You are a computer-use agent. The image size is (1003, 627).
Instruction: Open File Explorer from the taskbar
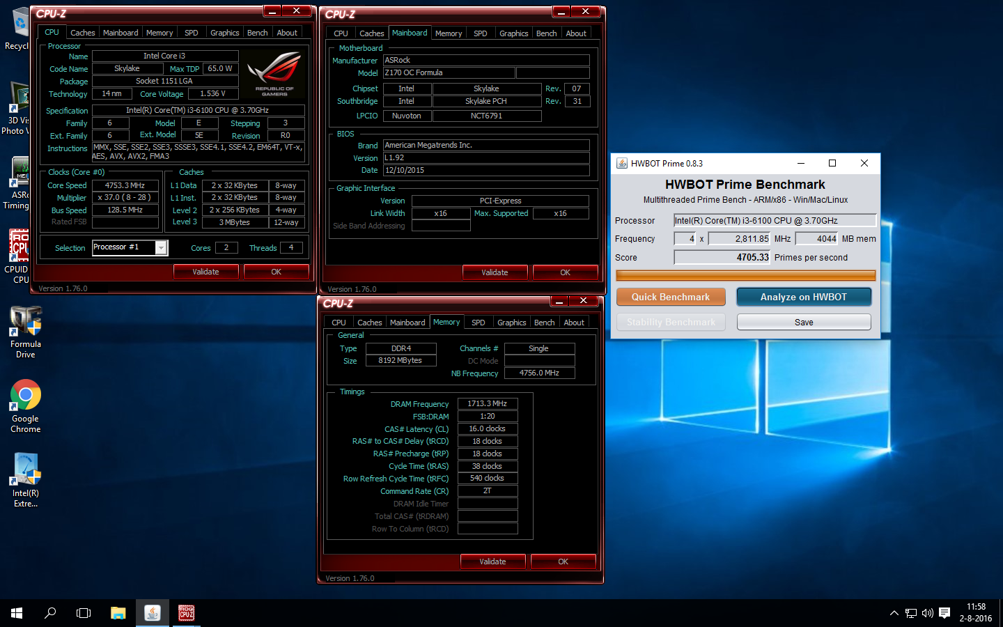click(118, 613)
